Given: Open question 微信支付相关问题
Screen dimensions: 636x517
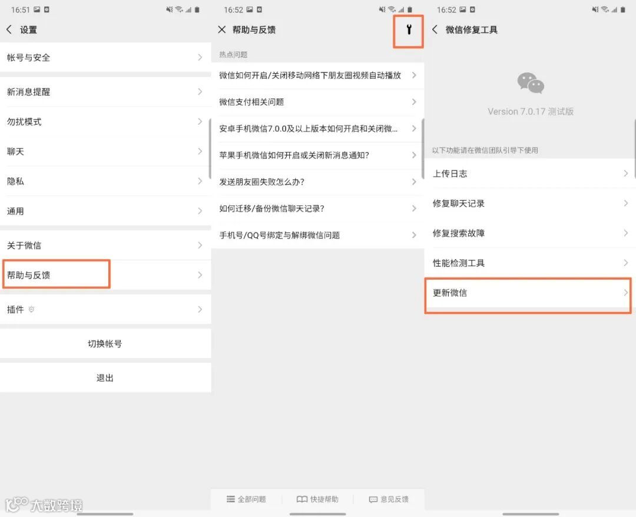Looking at the screenshot, I should click(x=317, y=102).
